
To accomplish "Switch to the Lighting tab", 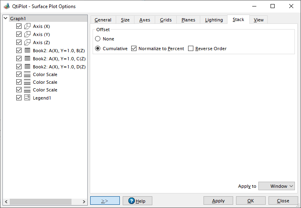I will (214, 20).
